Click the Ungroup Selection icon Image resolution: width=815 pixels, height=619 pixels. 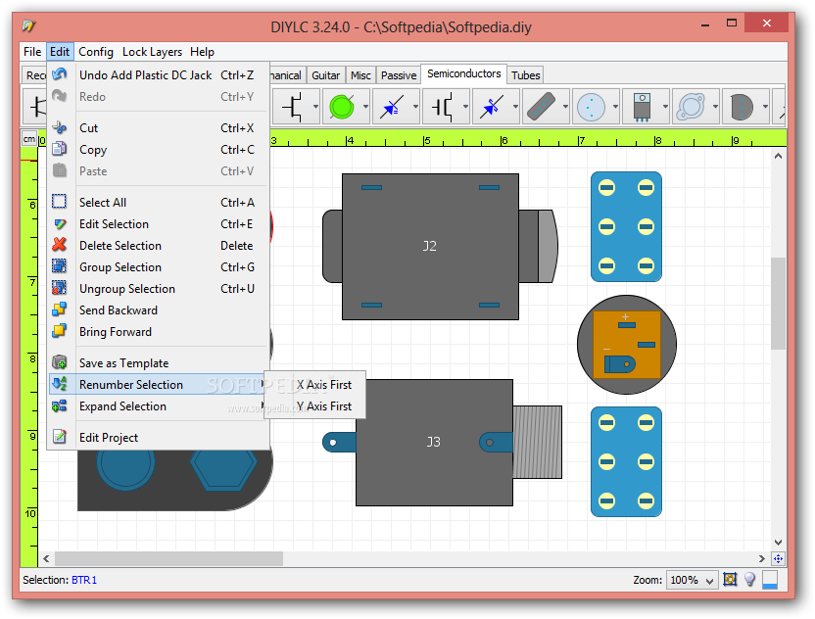click(60, 288)
